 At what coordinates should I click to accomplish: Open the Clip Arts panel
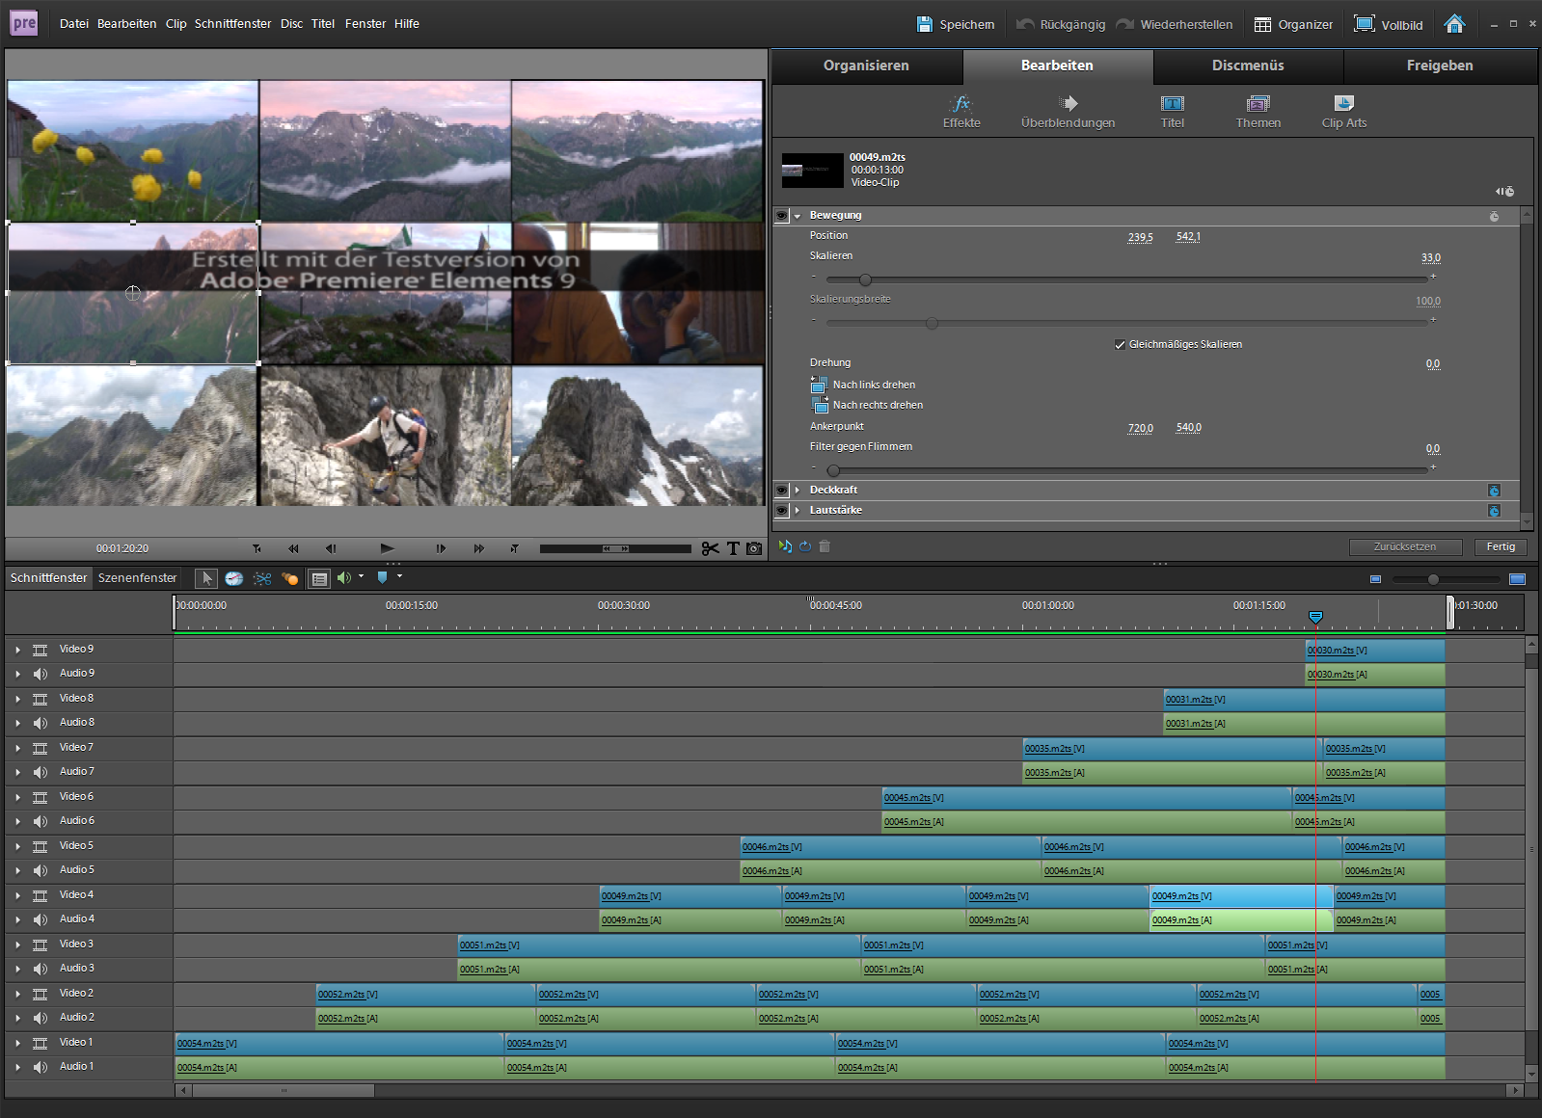pos(1344,112)
